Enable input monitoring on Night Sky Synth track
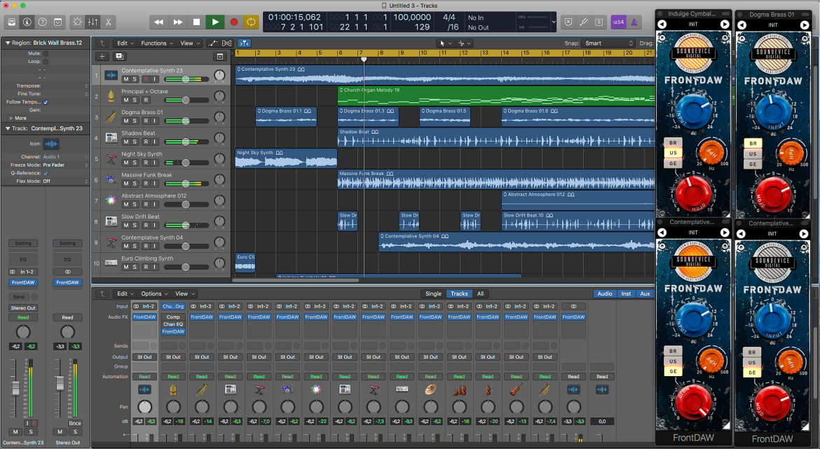Screen dimensions: 820x449 click(155, 163)
